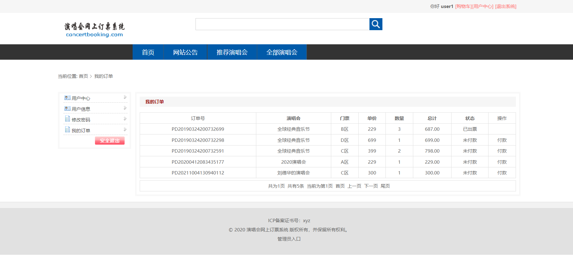Screen dimensions: 573x268
Task: Click the 我的订单 document icon
Action: tap(67, 130)
